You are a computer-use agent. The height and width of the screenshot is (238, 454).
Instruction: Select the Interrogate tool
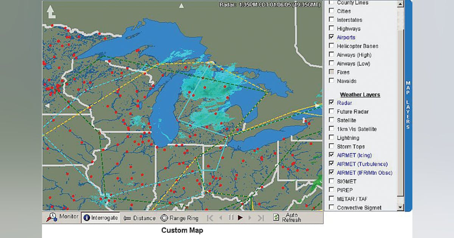[x=100, y=218]
